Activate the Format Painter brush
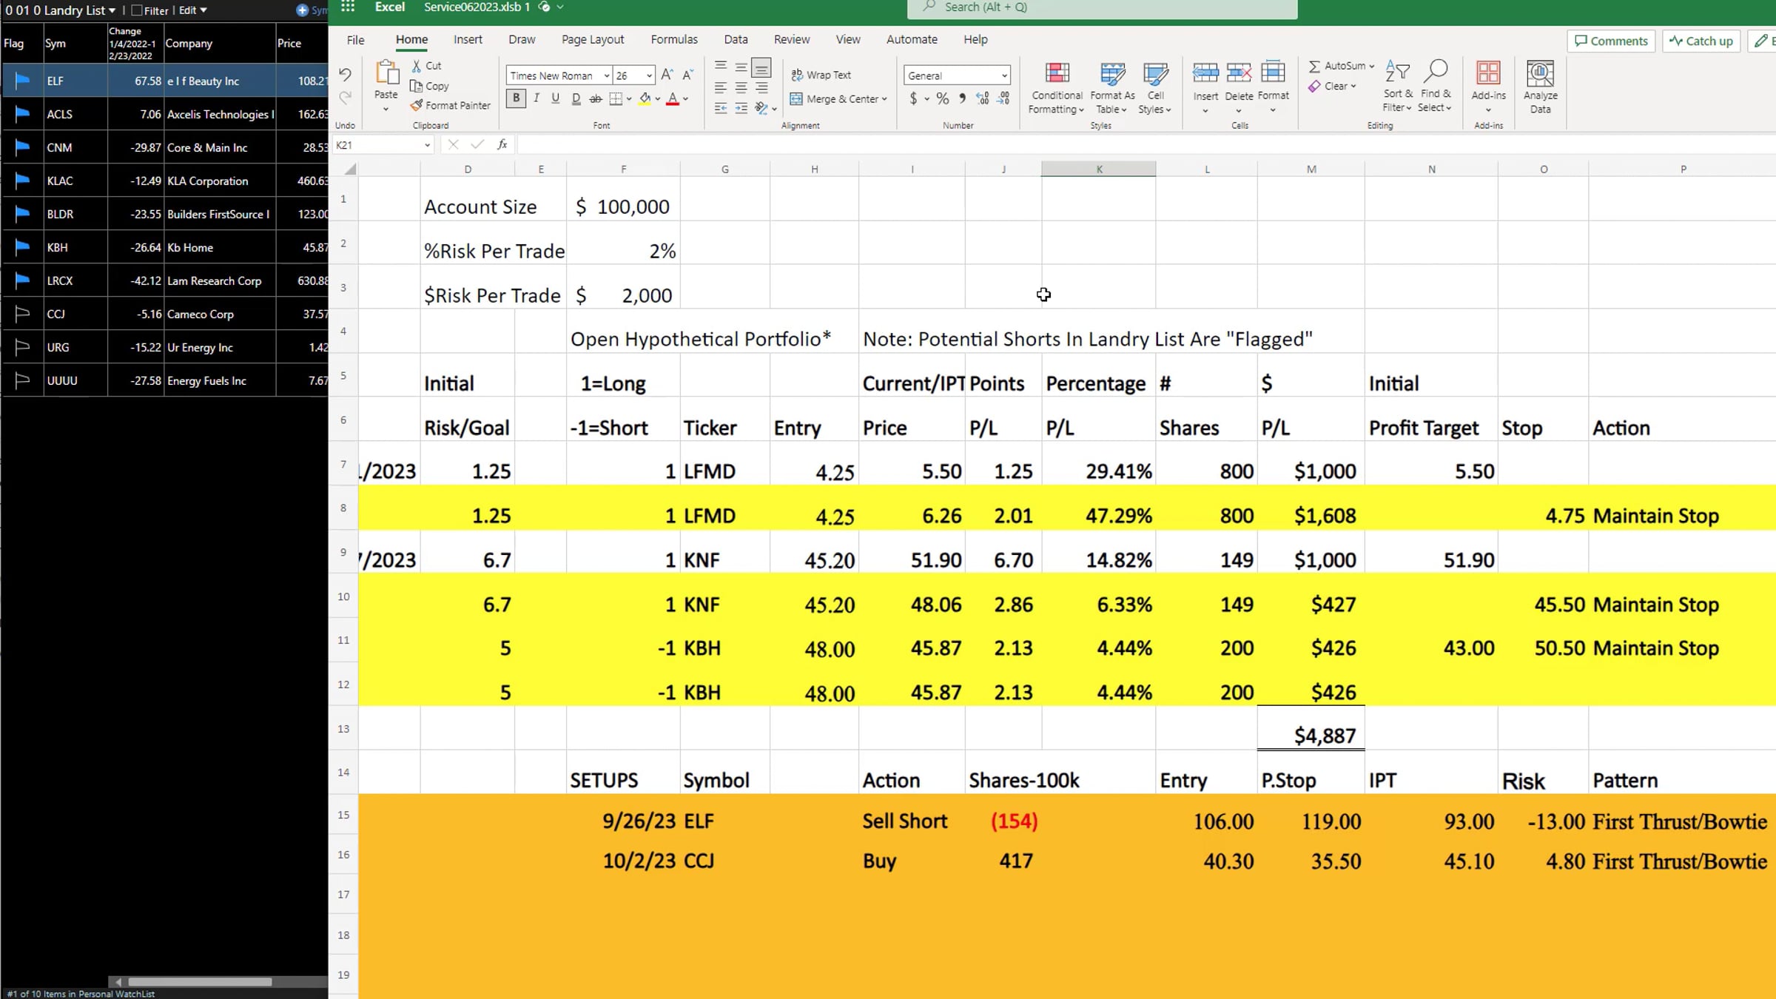The image size is (1776, 999). (451, 105)
